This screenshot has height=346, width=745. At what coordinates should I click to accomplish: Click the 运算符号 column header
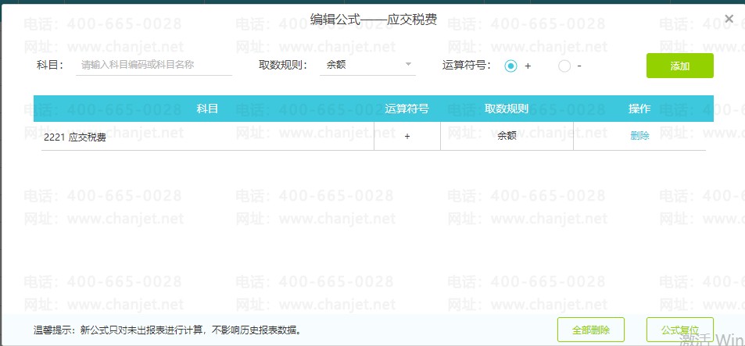coord(407,109)
